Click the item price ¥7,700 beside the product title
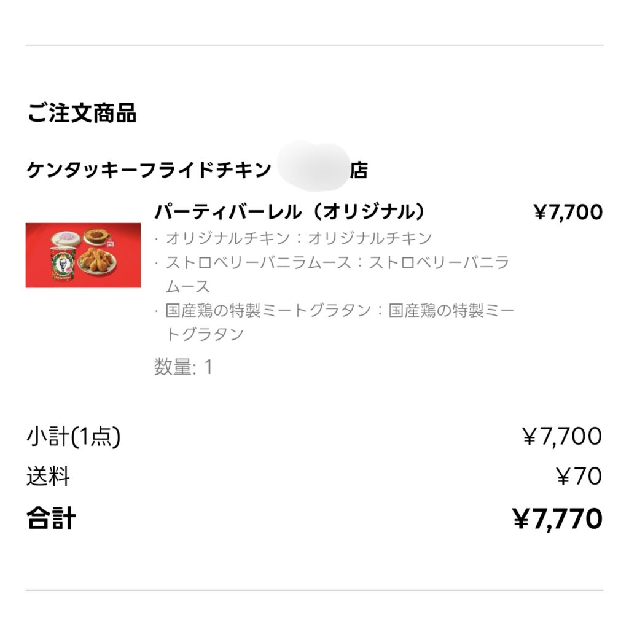Viewport: 629px width, 629px height. click(x=568, y=213)
